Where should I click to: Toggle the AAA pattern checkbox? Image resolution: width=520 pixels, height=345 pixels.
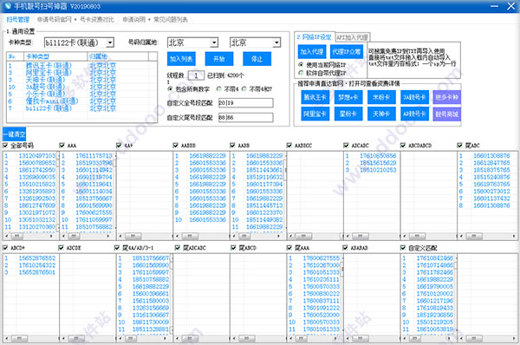[62, 146]
